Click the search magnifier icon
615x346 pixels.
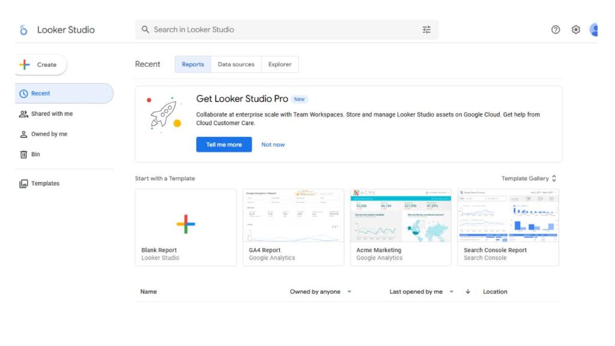(x=145, y=29)
